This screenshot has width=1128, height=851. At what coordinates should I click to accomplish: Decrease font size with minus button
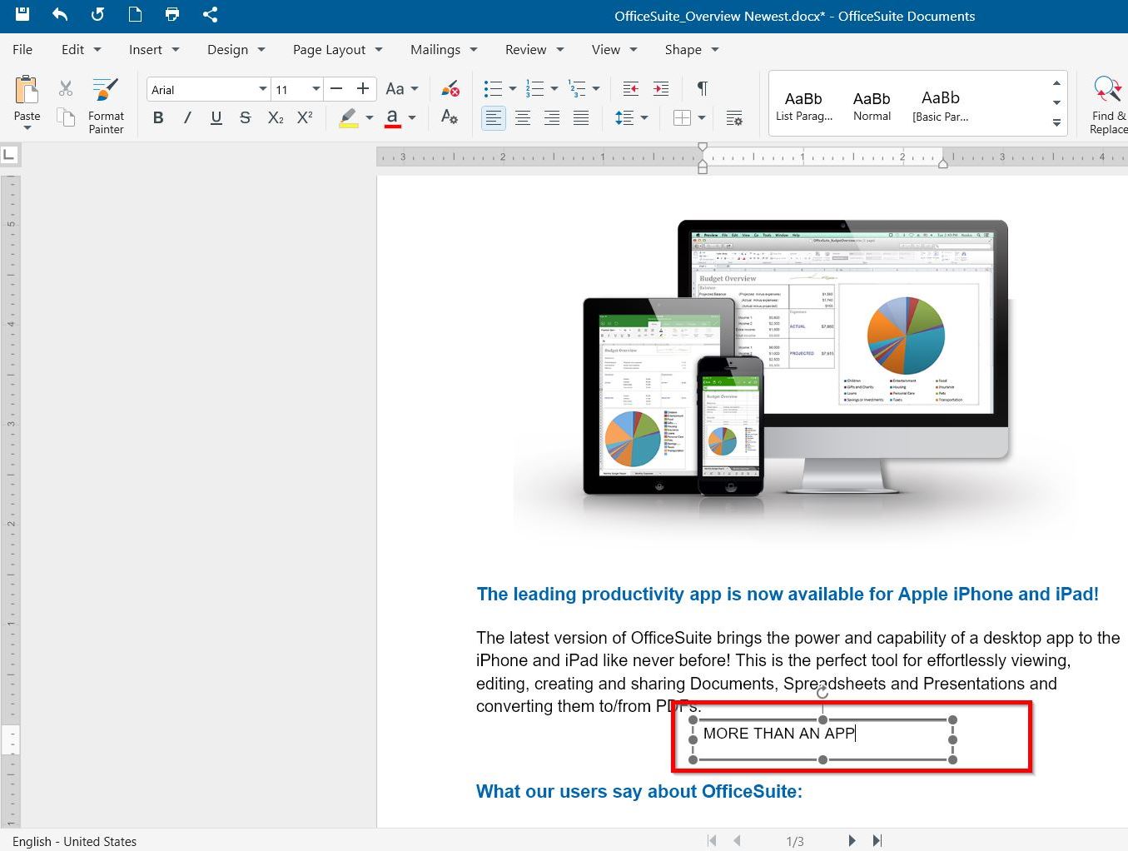(336, 88)
